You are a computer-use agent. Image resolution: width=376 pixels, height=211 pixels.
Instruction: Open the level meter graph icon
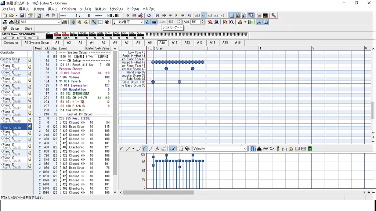pyautogui.click(x=265, y=15)
